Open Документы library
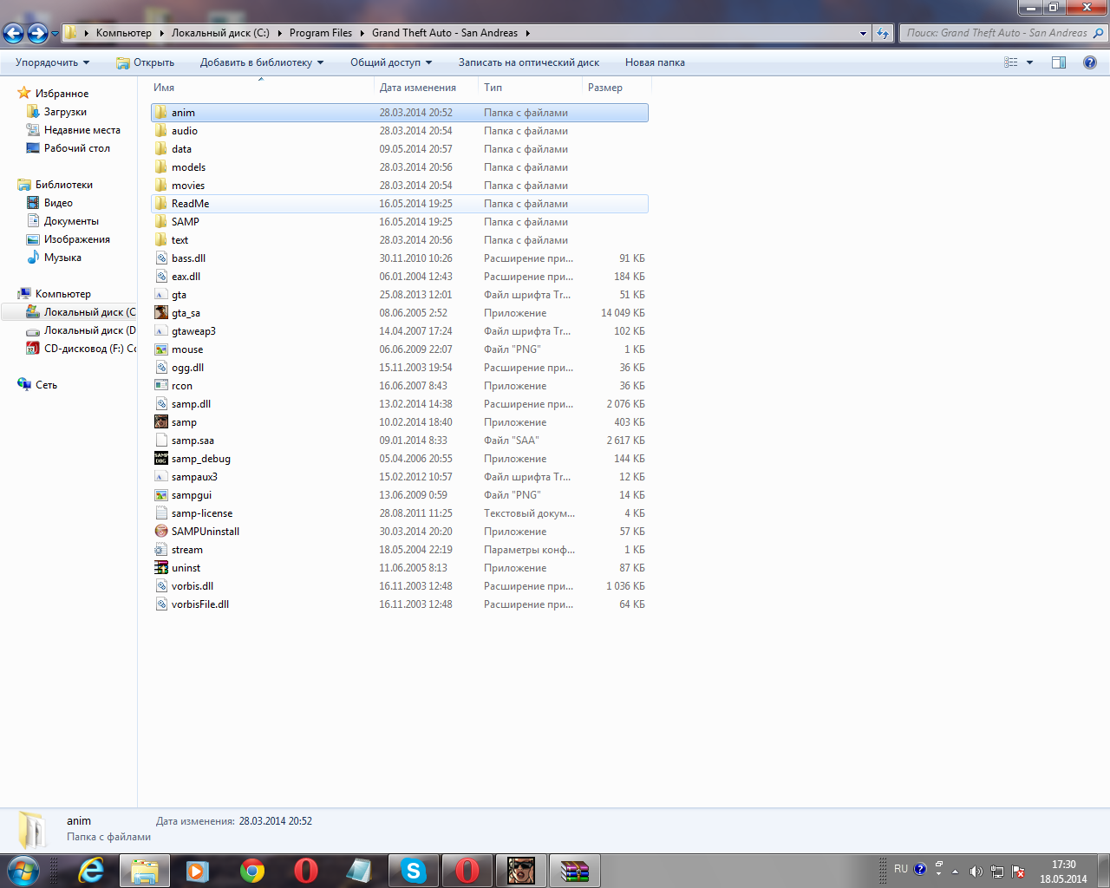 point(71,221)
